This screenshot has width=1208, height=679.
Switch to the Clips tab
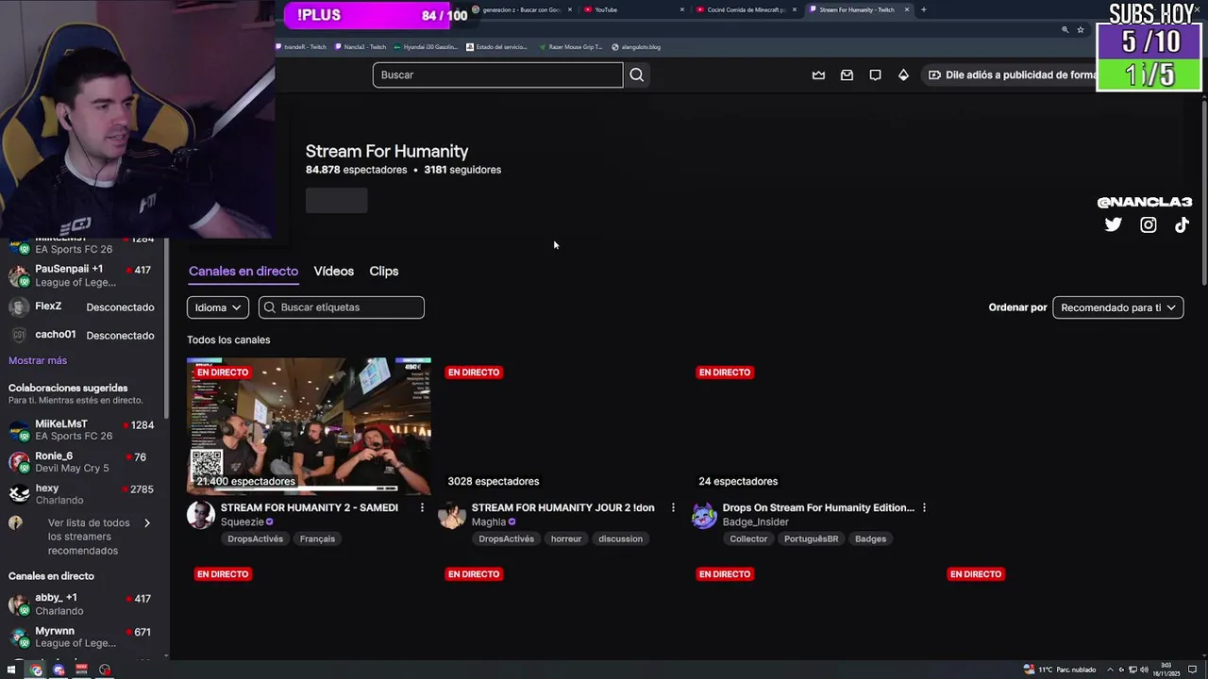tap(384, 271)
